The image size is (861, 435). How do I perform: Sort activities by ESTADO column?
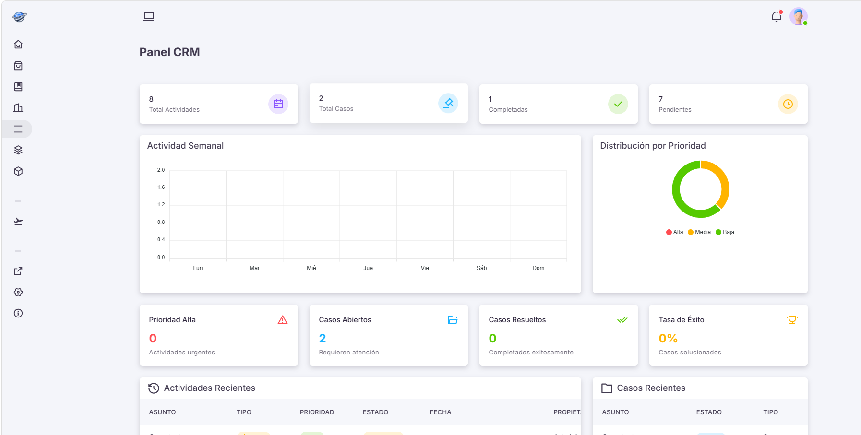[x=375, y=412]
